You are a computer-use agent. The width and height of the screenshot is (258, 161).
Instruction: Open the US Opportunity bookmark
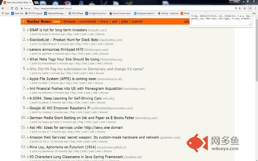[96, 13]
